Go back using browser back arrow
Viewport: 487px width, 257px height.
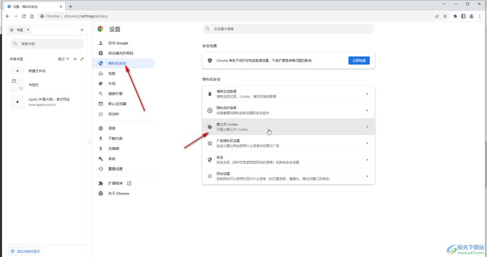click(x=8, y=16)
